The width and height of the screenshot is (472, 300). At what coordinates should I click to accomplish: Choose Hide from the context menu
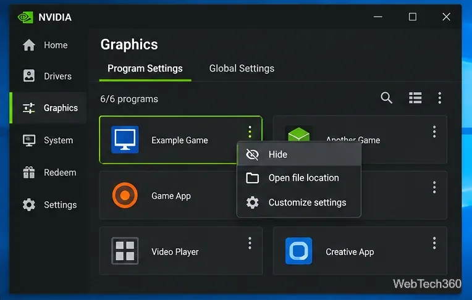(x=299, y=154)
